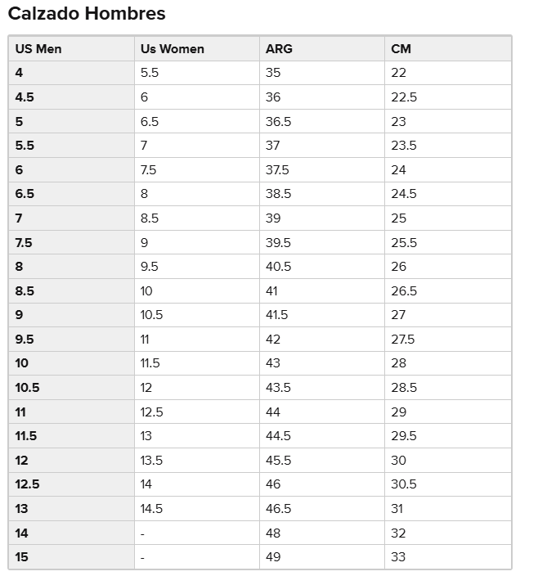Click the 'Us Women' column header
This screenshot has width=538, height=585.
pyautogui.click(x=173, y=49)
